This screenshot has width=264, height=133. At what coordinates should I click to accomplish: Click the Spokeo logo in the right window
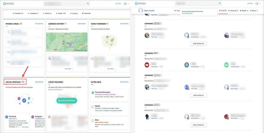(141, 4)
